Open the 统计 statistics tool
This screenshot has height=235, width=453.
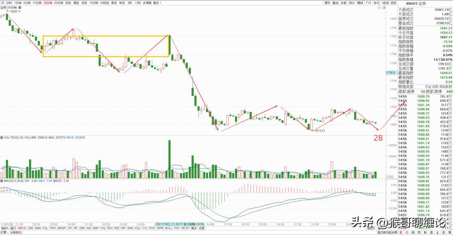(x=352, y=3)
